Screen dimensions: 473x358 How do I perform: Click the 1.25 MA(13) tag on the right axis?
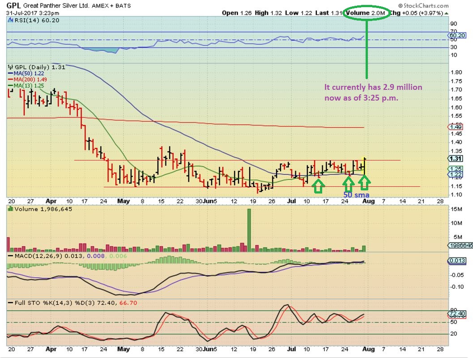click(456, 169)
